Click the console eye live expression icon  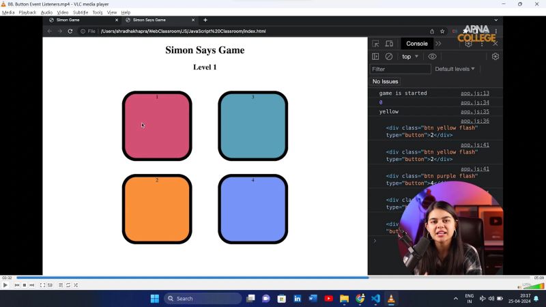(432, 57)
